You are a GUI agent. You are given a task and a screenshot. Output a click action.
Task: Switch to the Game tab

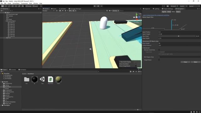[54, 9]
